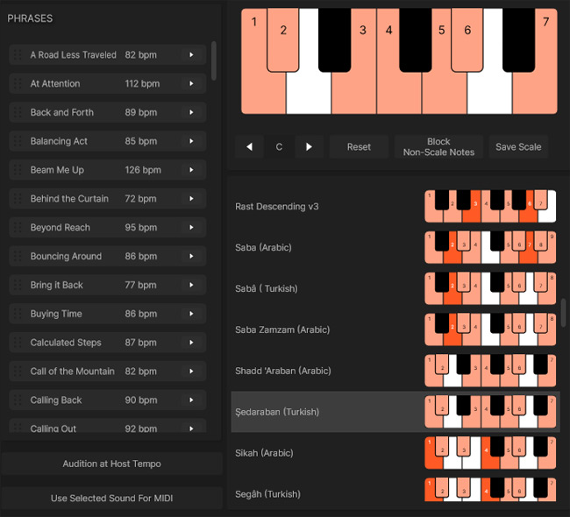Viewport: 570px width, 517px height.
Task: Click the Shadd 'Araban keyboard thumbnail
Action: pos(490,371)
